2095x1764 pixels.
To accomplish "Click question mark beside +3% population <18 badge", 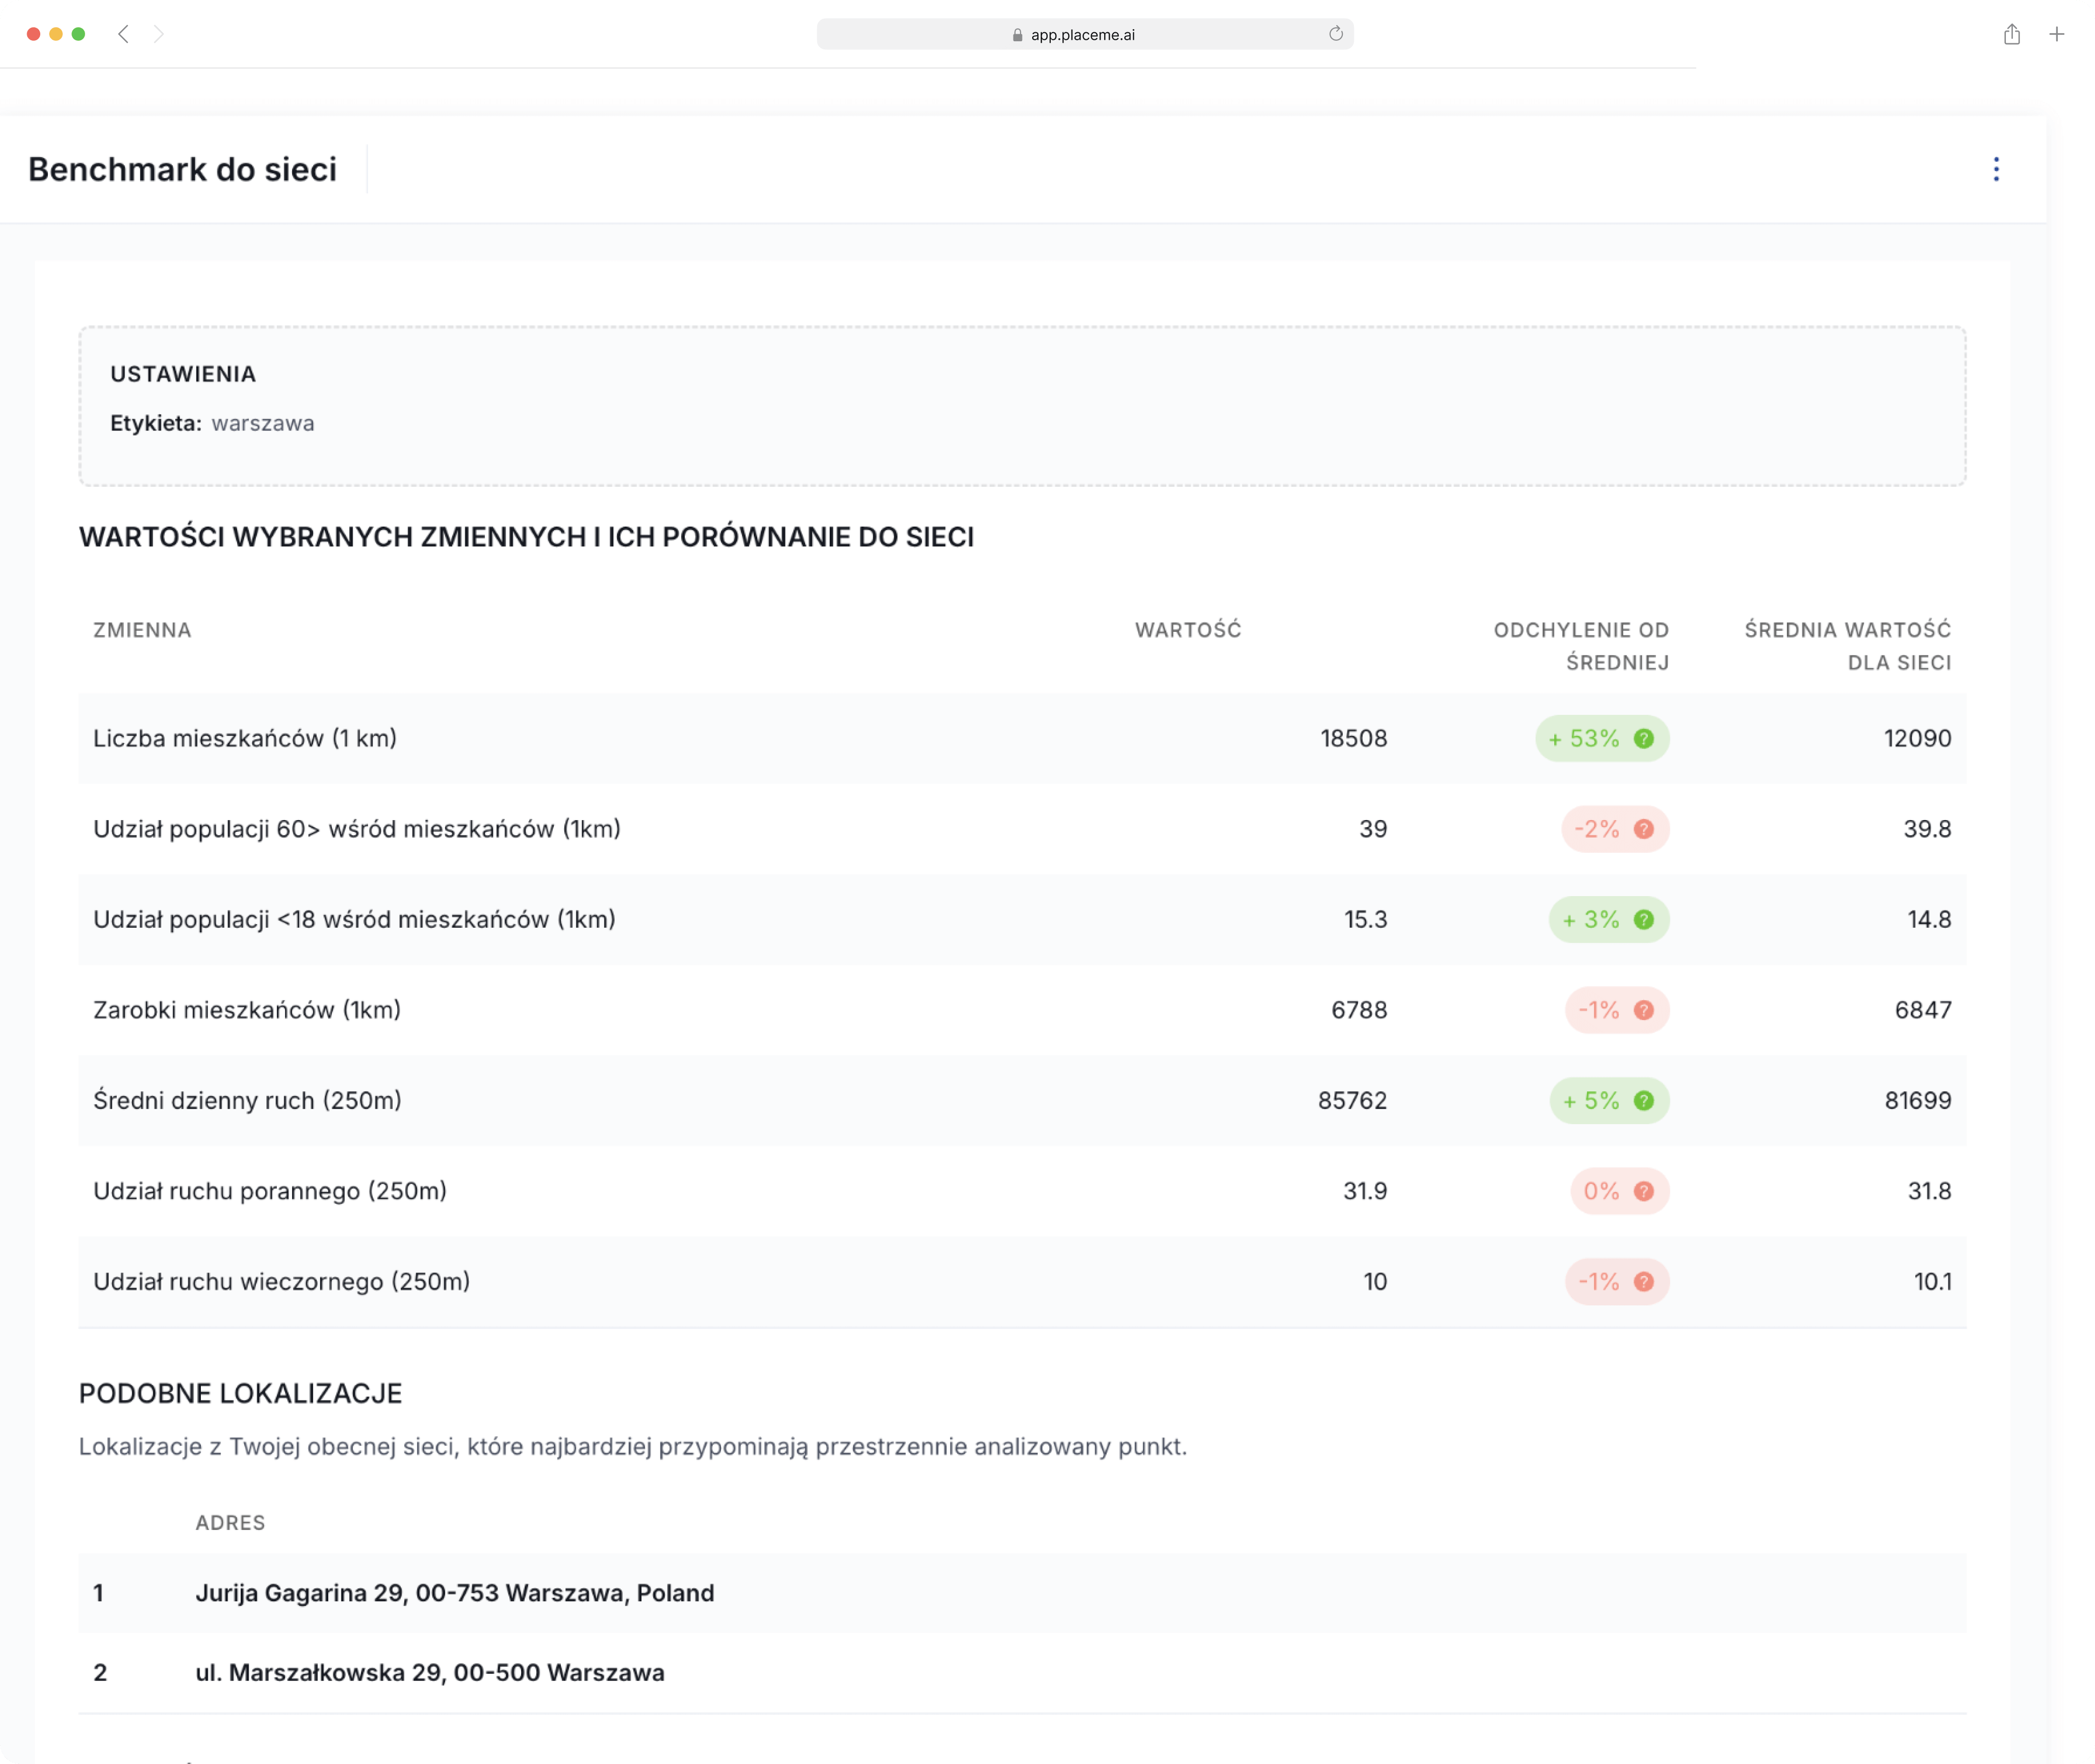I will tap(1644, 919).
